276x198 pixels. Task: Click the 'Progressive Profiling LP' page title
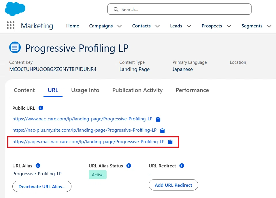(77, 48)
